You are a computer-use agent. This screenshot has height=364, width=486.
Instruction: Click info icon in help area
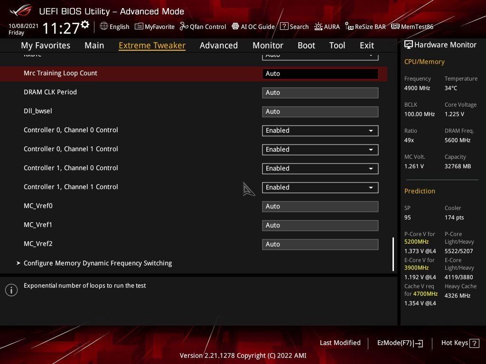(x=11, y=290)
